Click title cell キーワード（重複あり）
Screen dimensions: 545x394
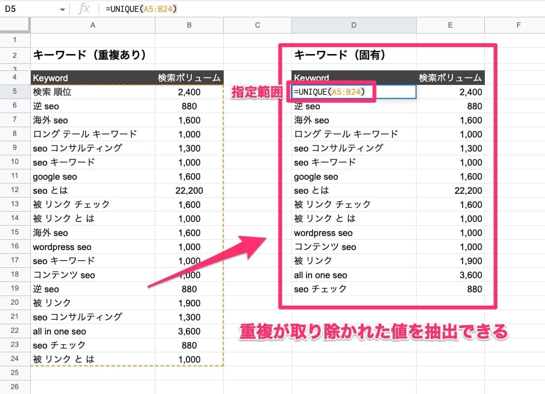point(93,55)
